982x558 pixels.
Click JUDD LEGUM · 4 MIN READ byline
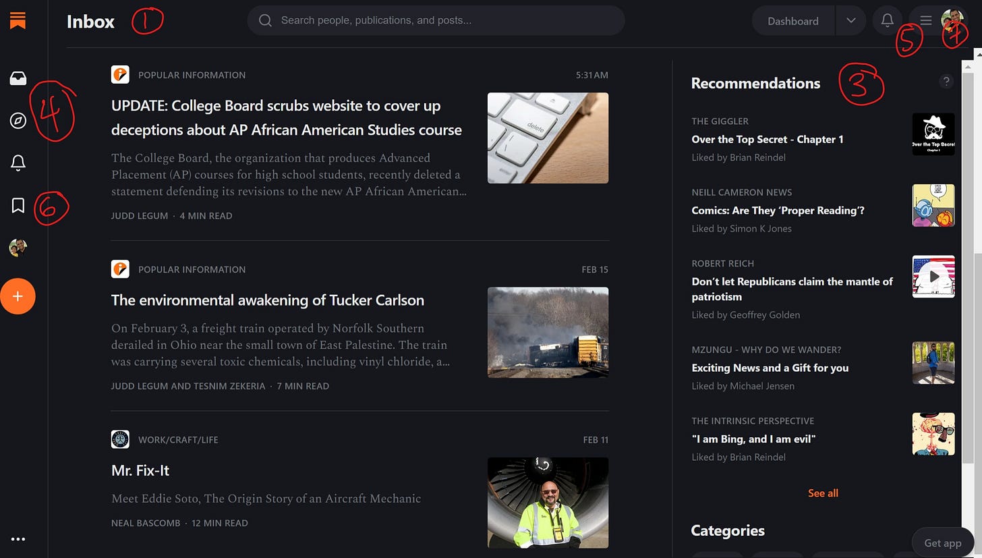coord(171,216)
